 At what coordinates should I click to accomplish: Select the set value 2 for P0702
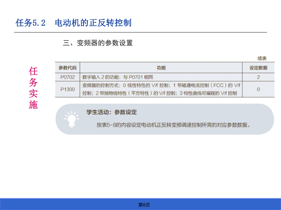(258, 77)
